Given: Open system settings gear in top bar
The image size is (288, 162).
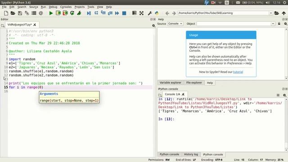Looking at the screenshot, I should point(285,2).
